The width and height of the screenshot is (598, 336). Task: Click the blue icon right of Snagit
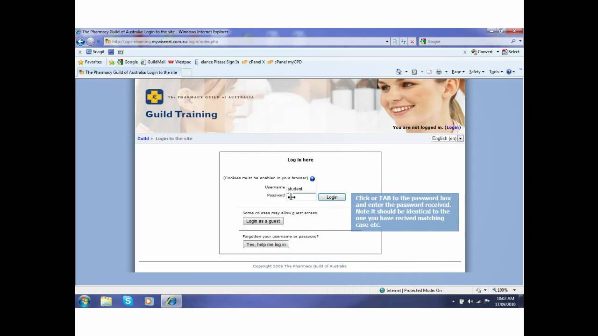(111, 52)
